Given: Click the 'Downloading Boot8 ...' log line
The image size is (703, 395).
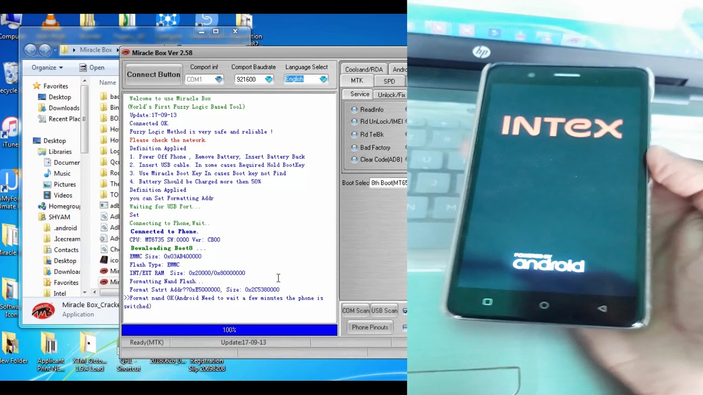Looking at the screenshot, I should tap(168, 248).
